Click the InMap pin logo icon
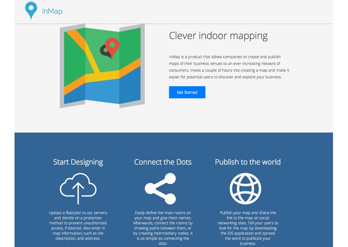 [31, 10]
